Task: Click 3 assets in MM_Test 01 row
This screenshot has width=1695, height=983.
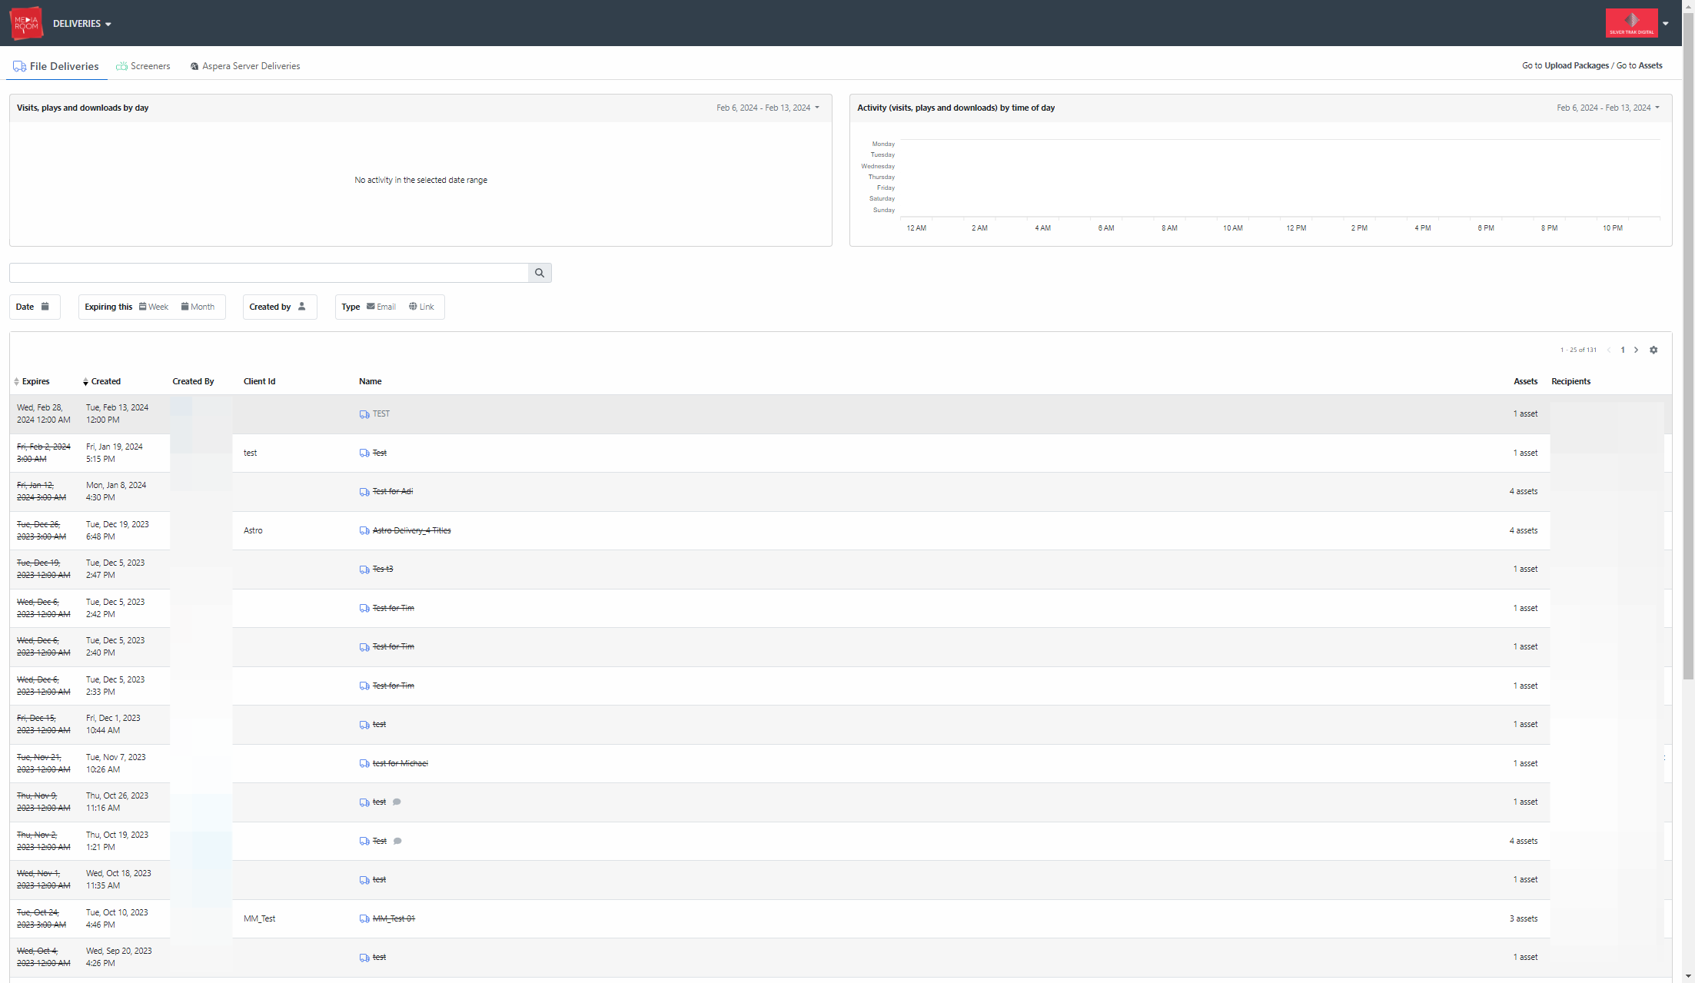Action: [x=1523, y=918]
